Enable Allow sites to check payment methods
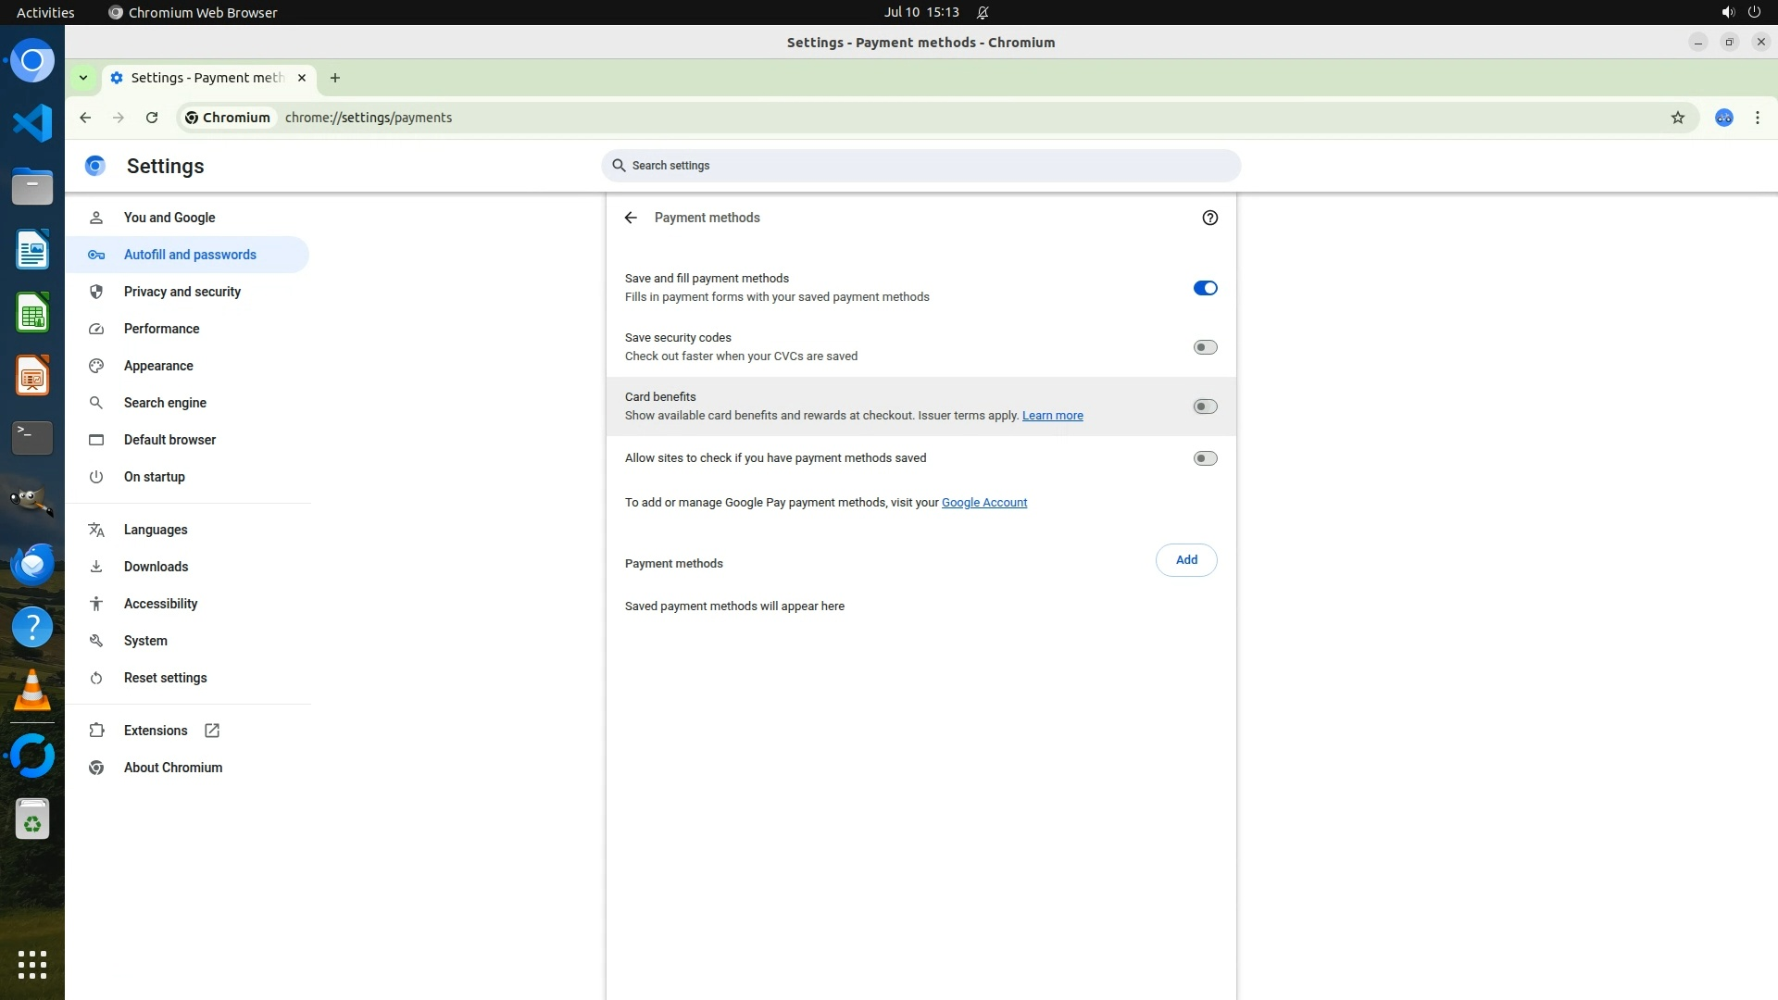The image size is (1778, 1000). (1205, 458)
